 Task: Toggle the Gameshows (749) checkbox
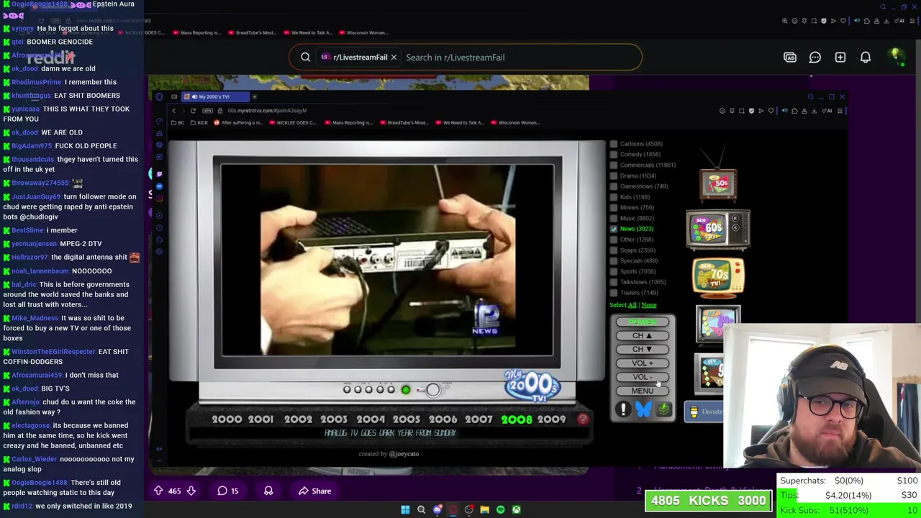coord(614,186)
